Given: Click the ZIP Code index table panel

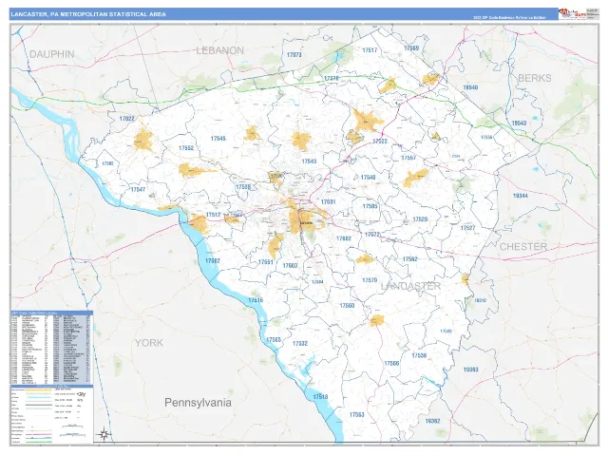Looking at the screenshot, I should [x=51, y=348].
